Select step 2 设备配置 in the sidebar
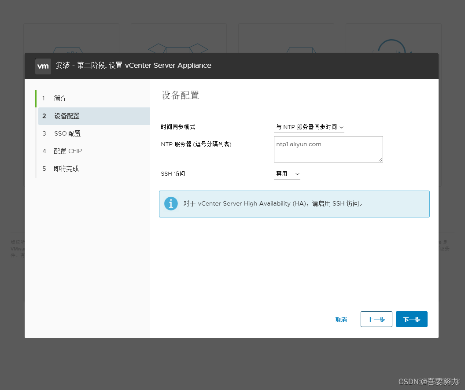Viewport: 465px width, 390px height. (x=94, y=116)
